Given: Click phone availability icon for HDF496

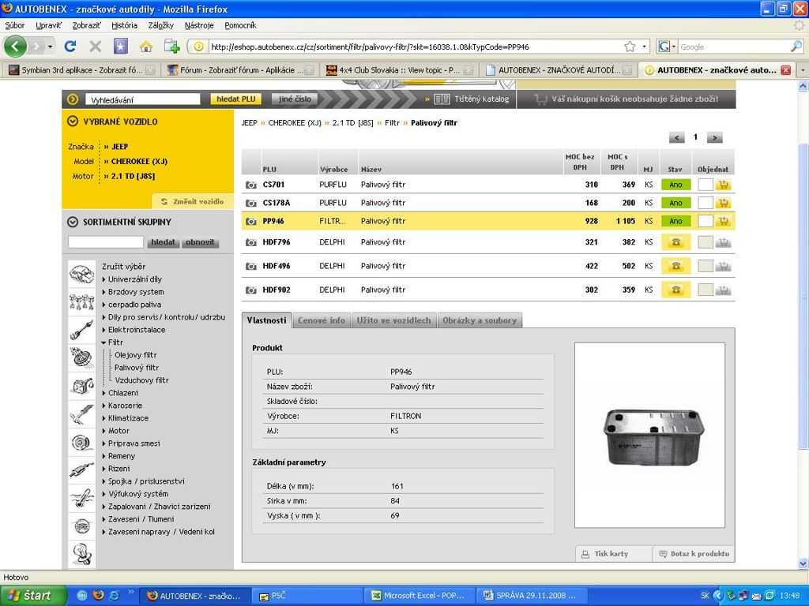Looking at the screenshot, I should pyautogui.click(x=676, y=267).
